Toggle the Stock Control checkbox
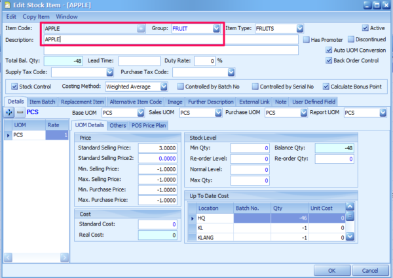 point(15,87)
